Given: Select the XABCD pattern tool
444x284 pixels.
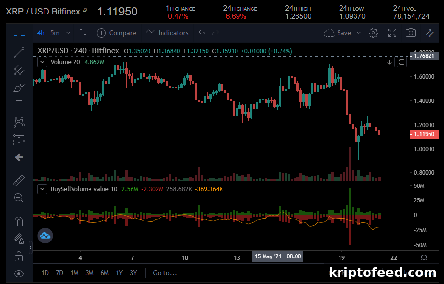Looking at the screenshot, I should [19, 122].
